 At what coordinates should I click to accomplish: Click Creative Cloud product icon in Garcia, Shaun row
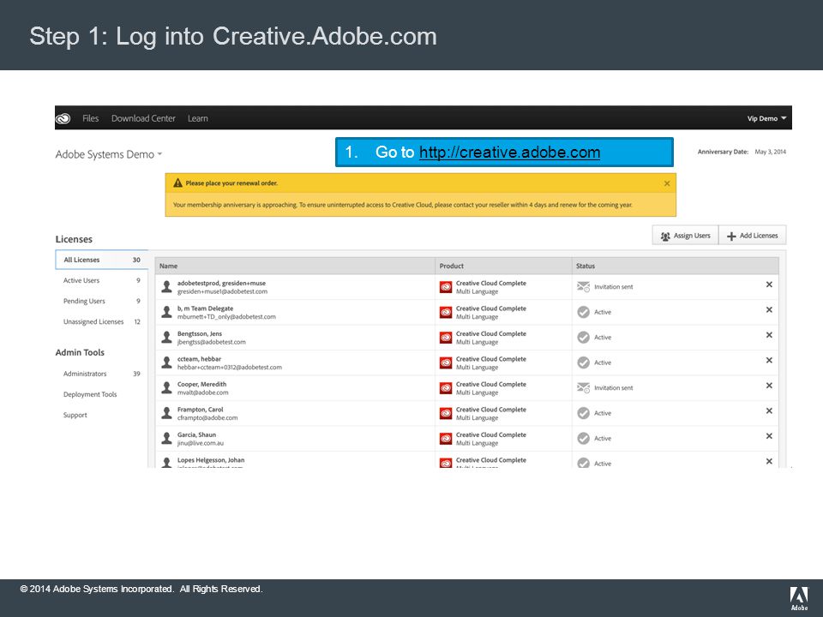tap(446, 438)
